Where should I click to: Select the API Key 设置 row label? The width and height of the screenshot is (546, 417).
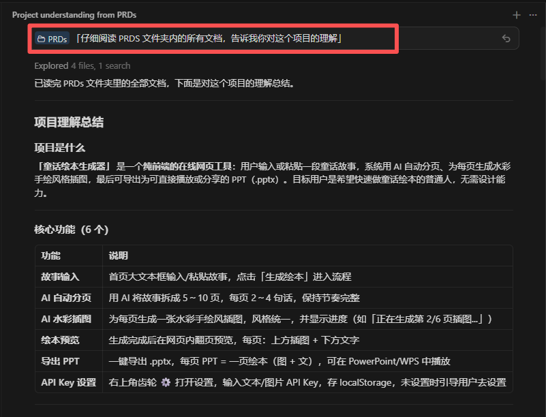click(68, 383)
